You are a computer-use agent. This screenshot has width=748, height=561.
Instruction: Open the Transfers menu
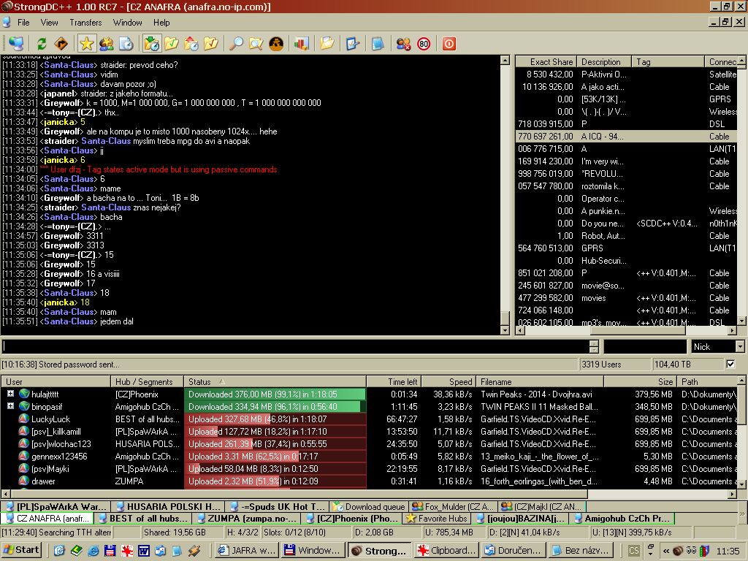(x=86, y=23)
